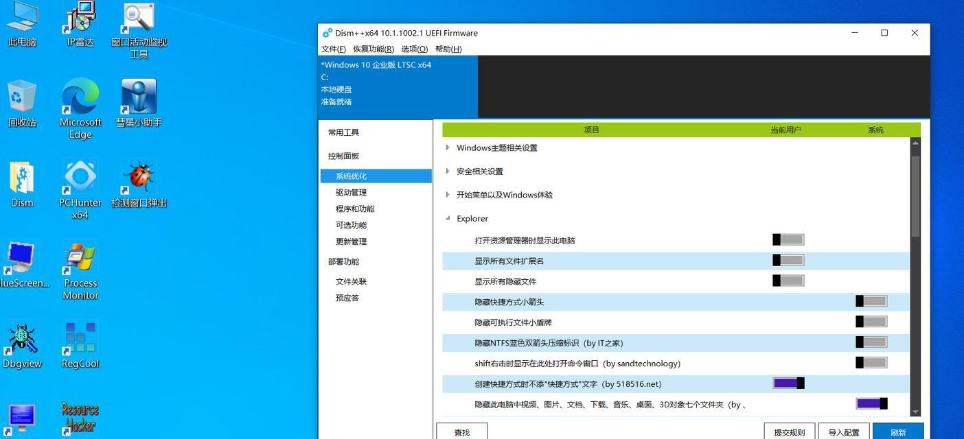Open 可选功能 in sidebar
The image size is (964, 439).
pyautogui.click(x=351, y=226)
